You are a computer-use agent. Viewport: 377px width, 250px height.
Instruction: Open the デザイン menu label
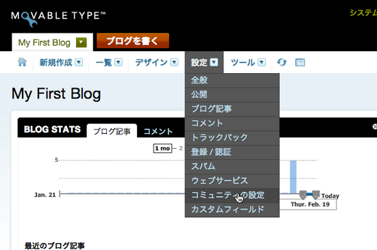coord(151,63)
